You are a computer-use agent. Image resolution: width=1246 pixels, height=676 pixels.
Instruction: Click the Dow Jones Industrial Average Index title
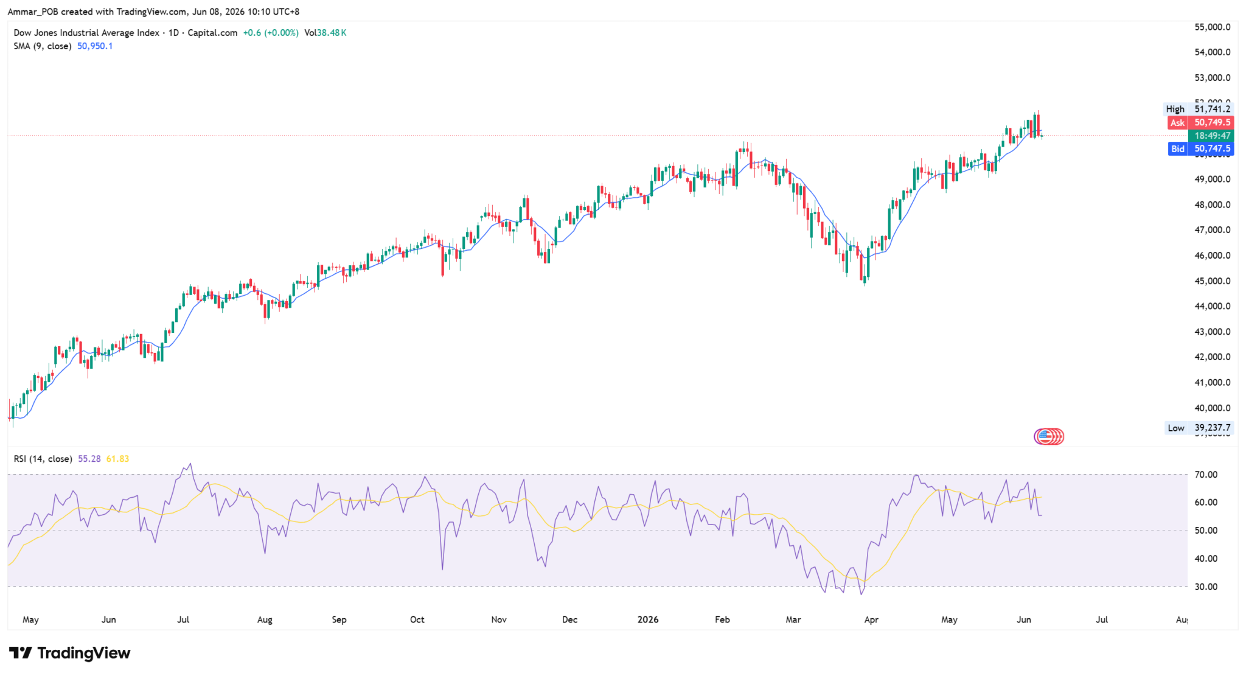[86, 33]
